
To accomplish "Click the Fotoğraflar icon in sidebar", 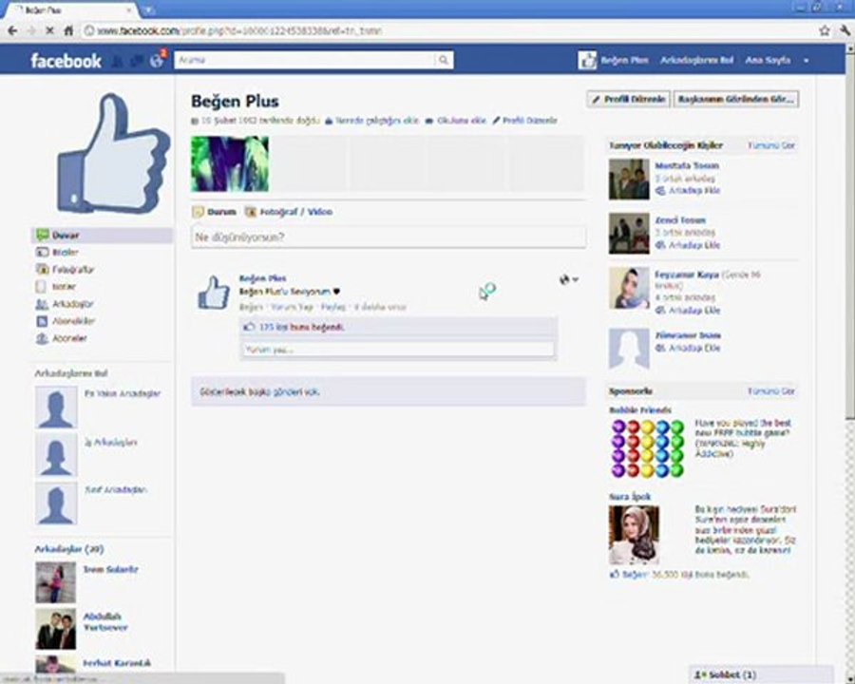I will (42, 269).
